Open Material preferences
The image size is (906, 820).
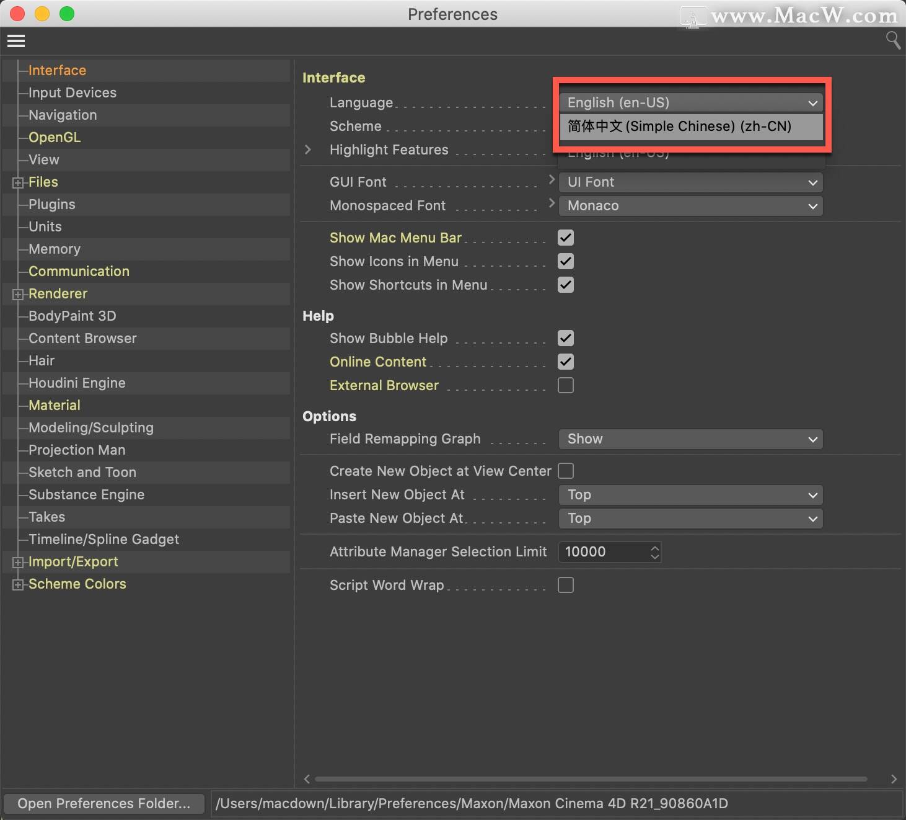(x=55, y=405)
